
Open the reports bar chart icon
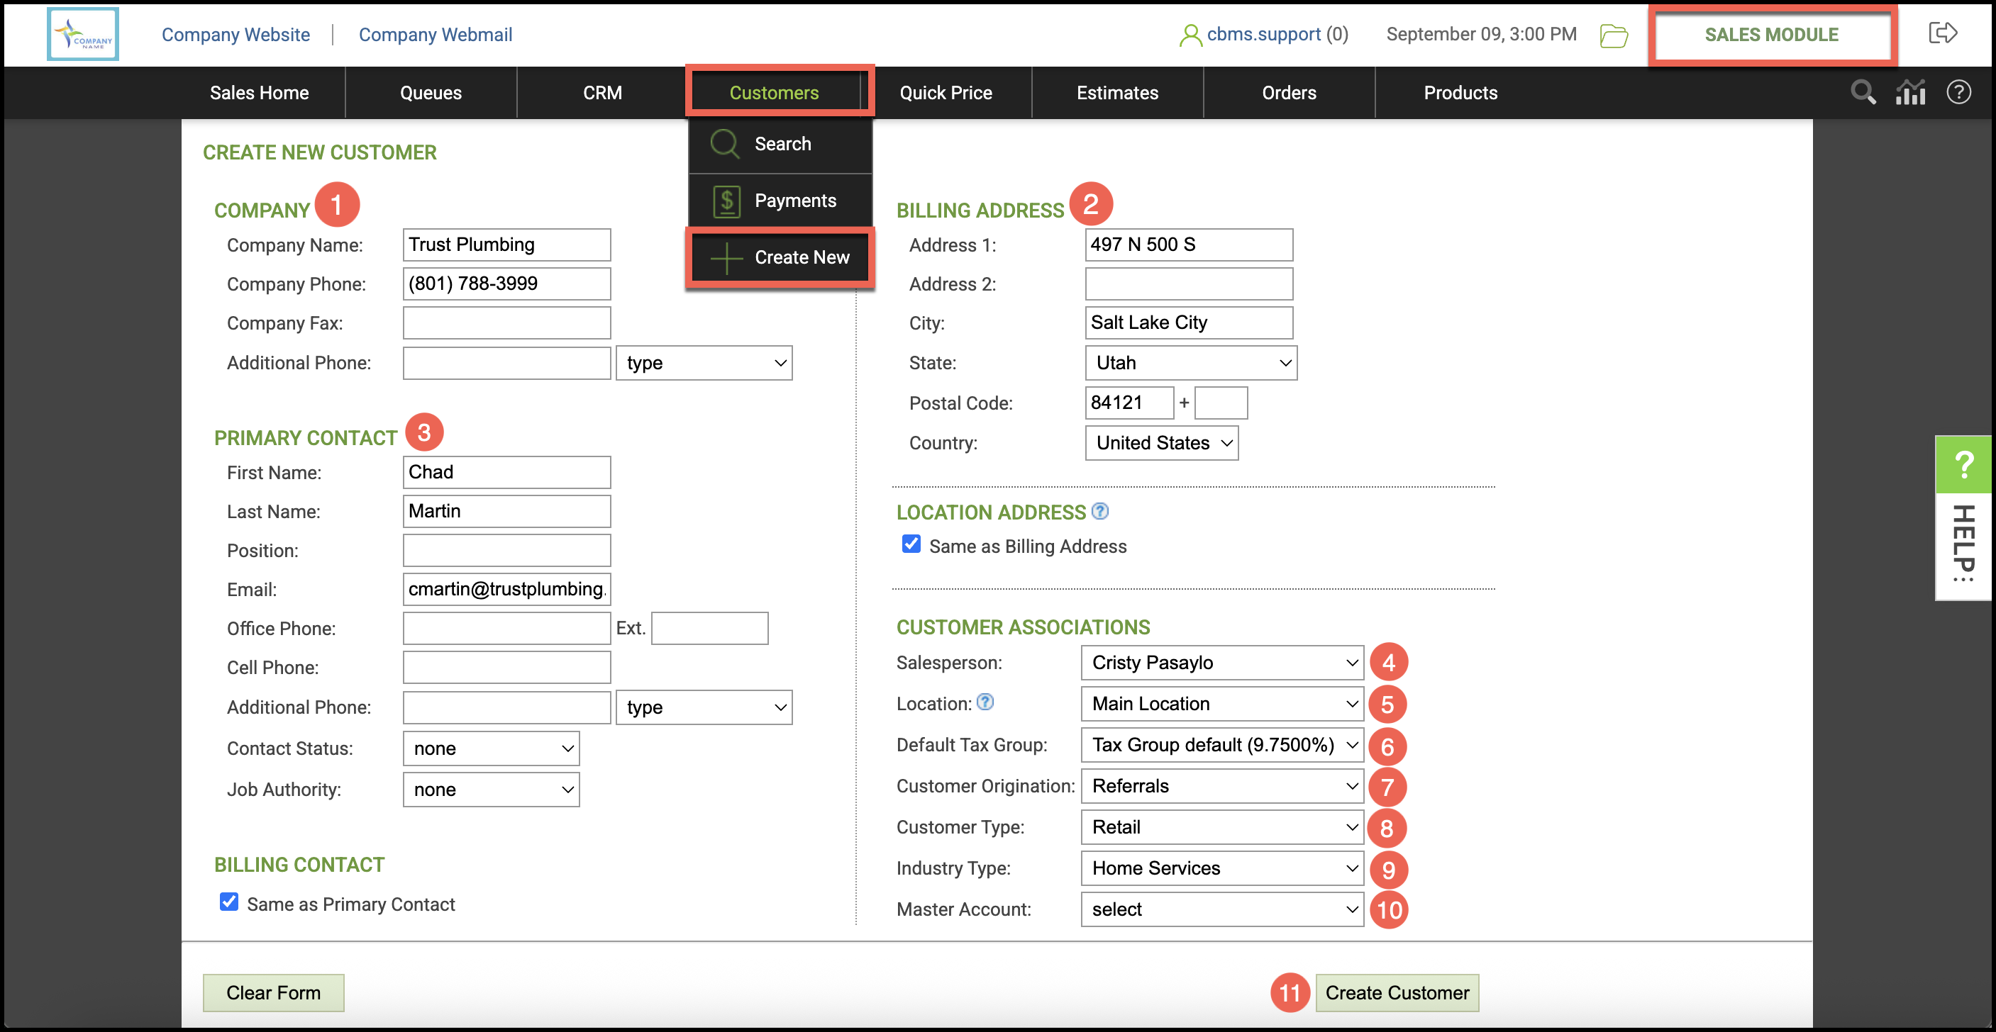[1910, 92]
